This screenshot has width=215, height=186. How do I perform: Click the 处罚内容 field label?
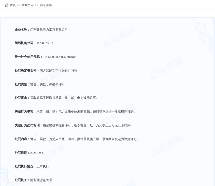coord(22,139)
